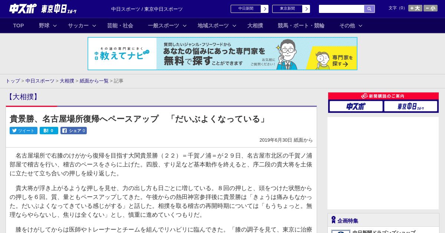
Task: Click 東京中日スポーツ subscription button in sidebar
Action: coord(411,106)
